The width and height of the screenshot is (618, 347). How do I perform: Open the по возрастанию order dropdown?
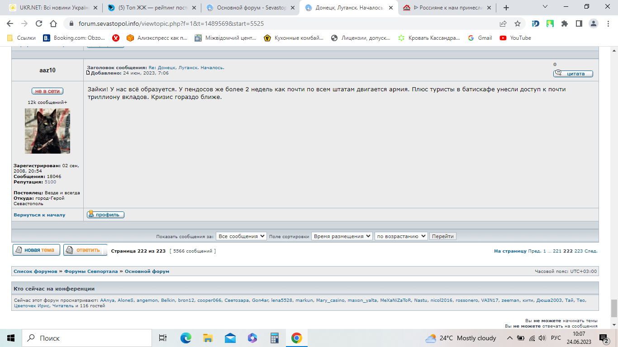401,236
